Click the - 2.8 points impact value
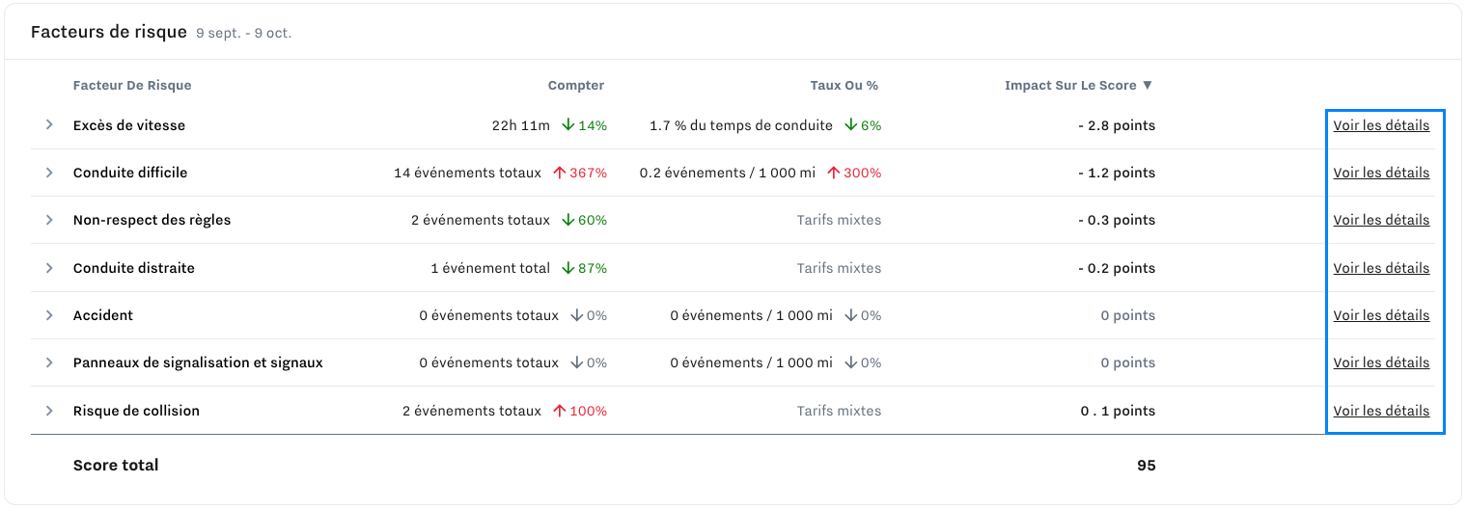This screenshot has width=1467, height=510. coord(1117,125)
